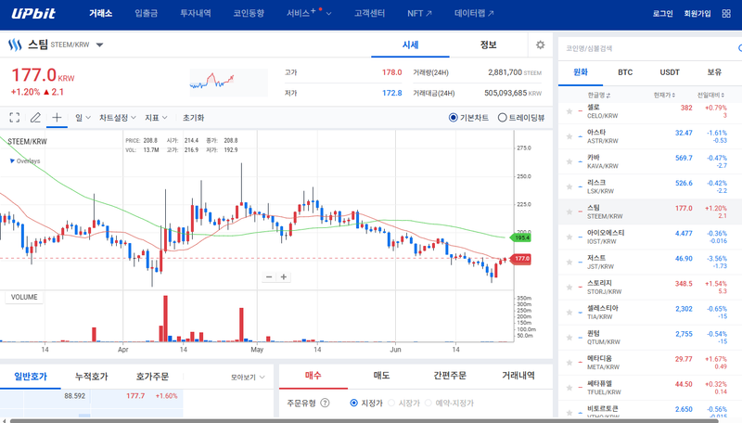Switch to 매도 sell tab
Viewport: 742px width, 423px height.
[x=381, y=376]
